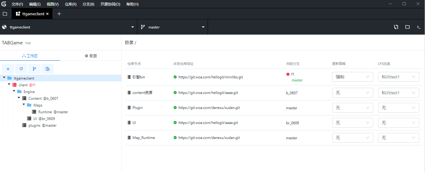Select plugins @master in the tree
The width and height of the screenshot is (425, 172).
[x=42, y=125]
